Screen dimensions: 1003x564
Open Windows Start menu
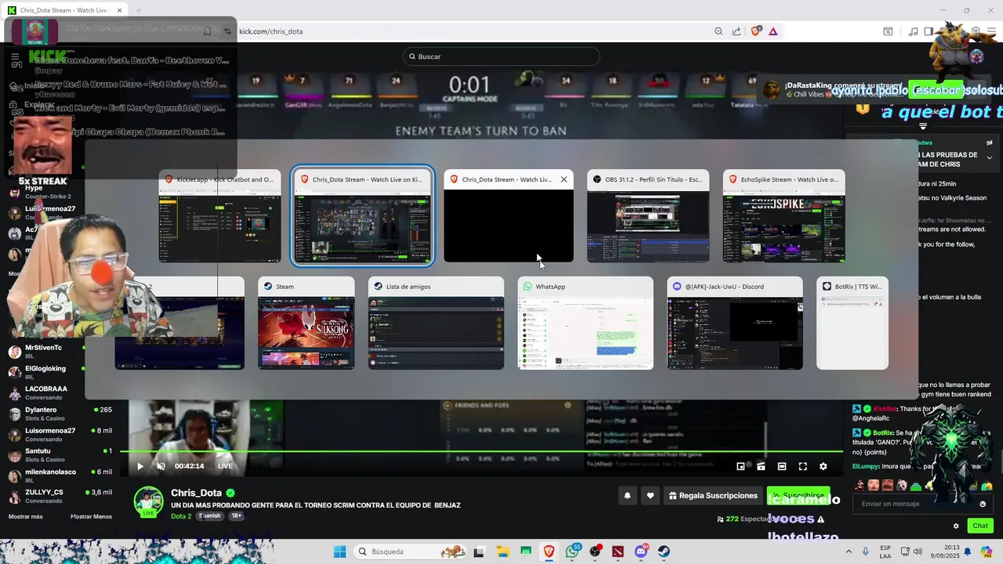pyautogui.click(x=340, y=551)
